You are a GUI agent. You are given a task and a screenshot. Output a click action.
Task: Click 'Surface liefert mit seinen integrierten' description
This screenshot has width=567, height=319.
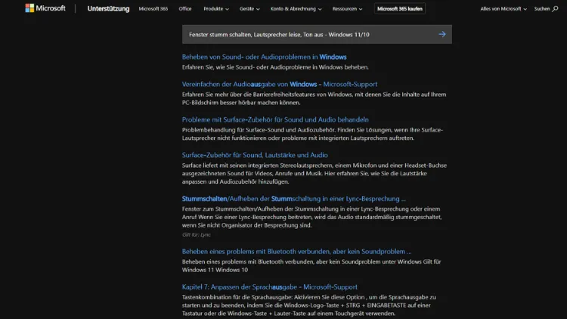click(314, 173)
